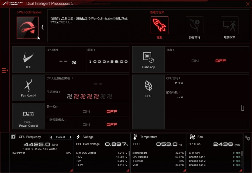The image size is (252, 173).
Task: Click the CPU SOC Voltage row
Action: tap(102, 153)
